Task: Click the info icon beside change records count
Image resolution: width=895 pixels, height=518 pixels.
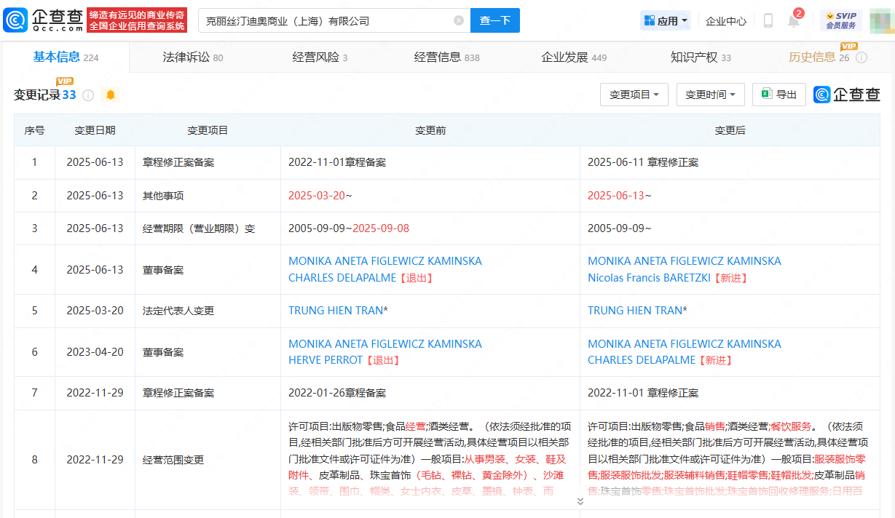Action: pyautogui.click(x=88, y=95)
